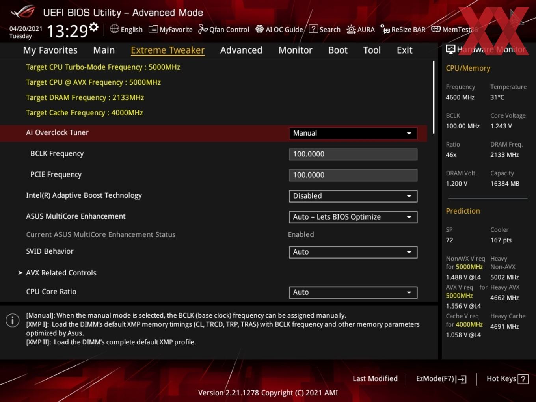
Task: Select Target Cache Frequency : 4000MHz text
Action: [84, 113]
